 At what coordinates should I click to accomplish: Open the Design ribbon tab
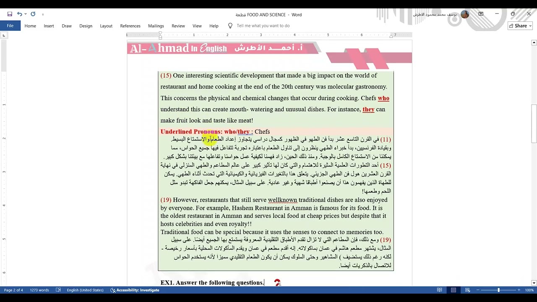point(86,26)
